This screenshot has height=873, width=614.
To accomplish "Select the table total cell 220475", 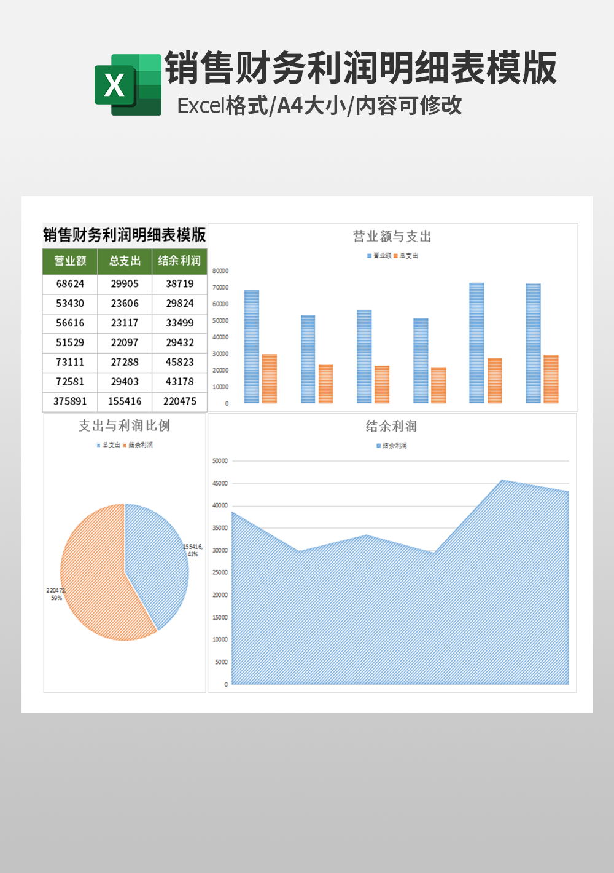I will click(179, 402).
